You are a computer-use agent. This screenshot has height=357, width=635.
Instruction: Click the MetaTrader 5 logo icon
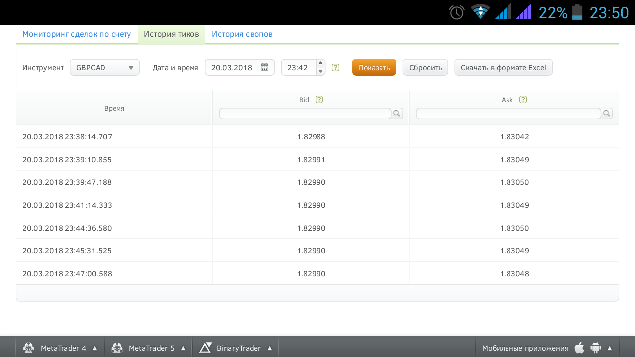(117, 348)
